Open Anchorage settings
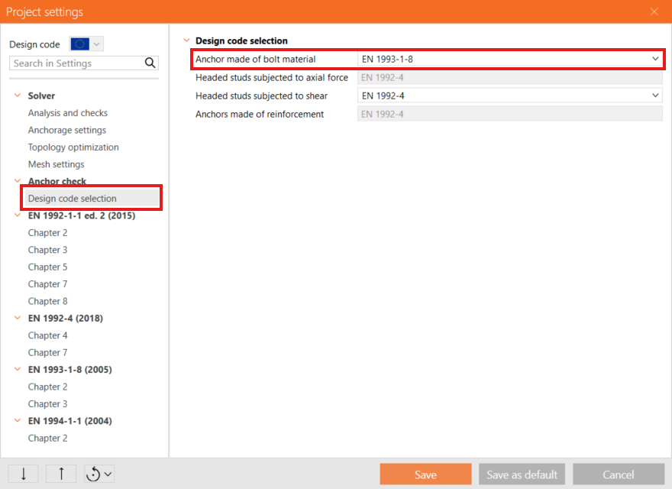The image size is (672, 489). click(67, 130)
